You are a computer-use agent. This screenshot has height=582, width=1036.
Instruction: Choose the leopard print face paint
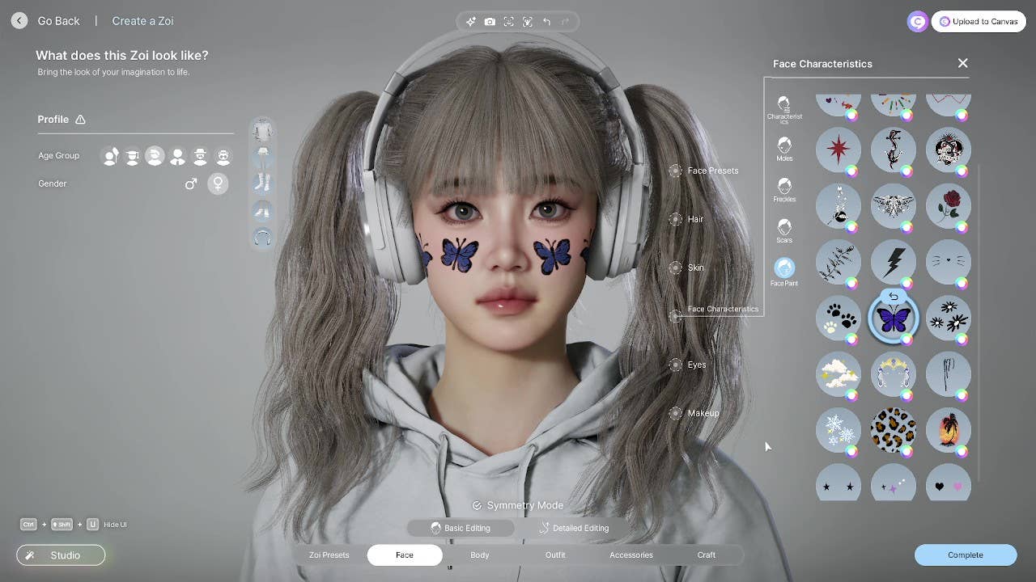click(x=894, y=430)
